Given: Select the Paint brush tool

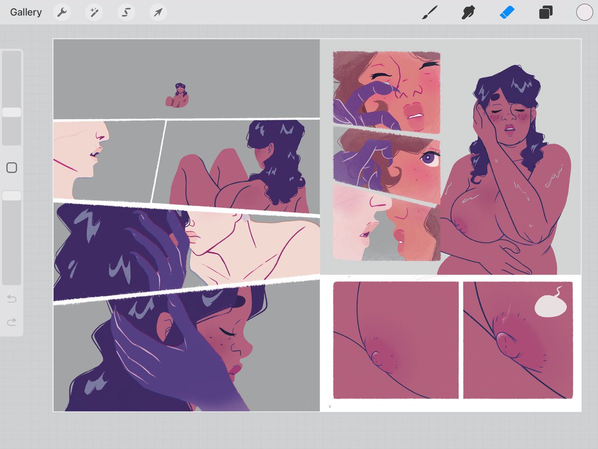Looking at the screenshot, I should pos(430,12).
